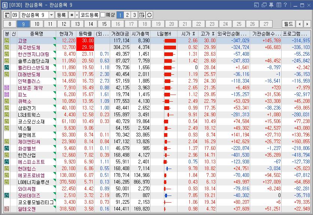Viewport: 313px width, 215px height.
Task: Click the candle chart in 현대힘스 row
Action: (x=168, y=169)
